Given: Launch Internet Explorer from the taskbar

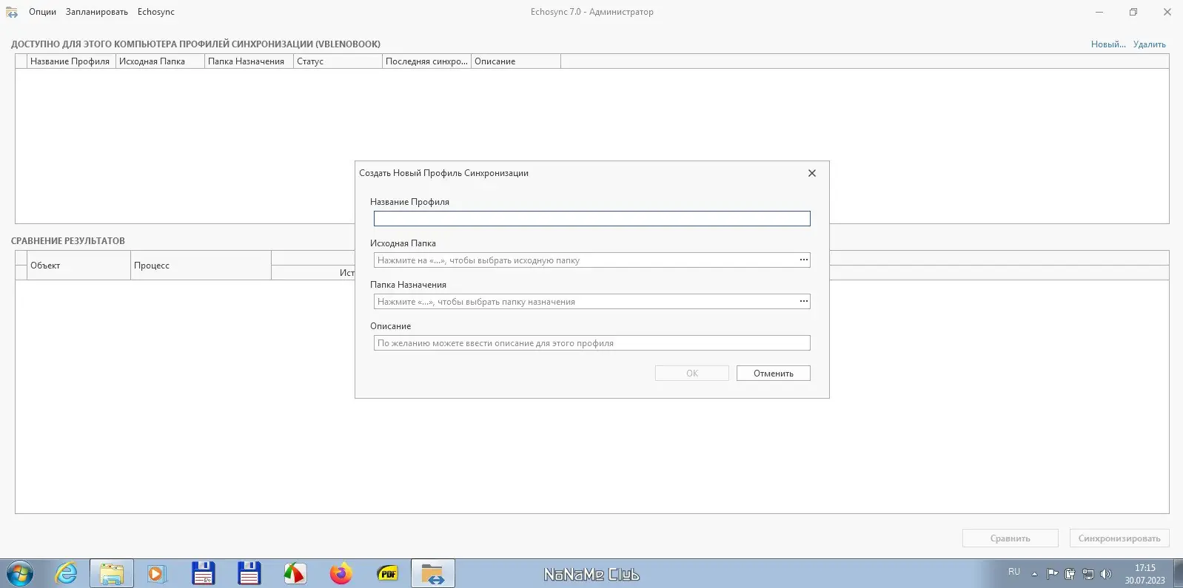Looking at the screenshot, I should pyautogui.click(x=67, y=573).
